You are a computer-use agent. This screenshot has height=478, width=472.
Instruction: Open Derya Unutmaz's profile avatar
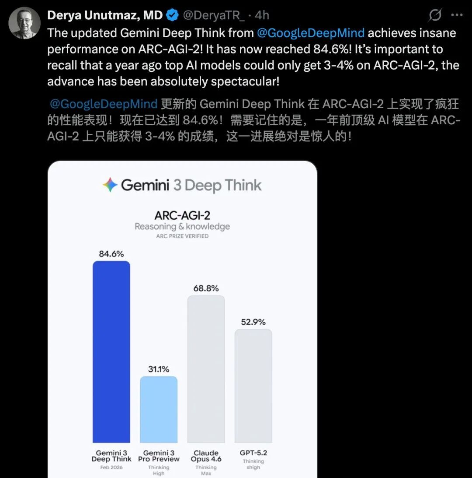click(x=24, y=23)
